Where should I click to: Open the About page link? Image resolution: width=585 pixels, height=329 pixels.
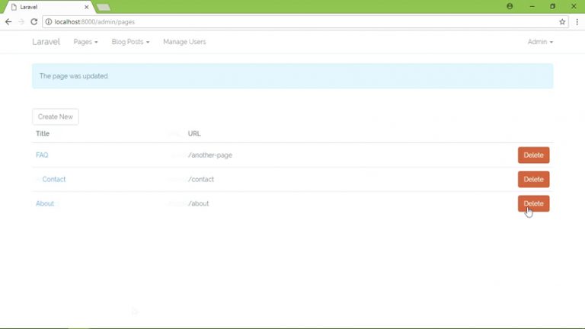tap(45, 203)
